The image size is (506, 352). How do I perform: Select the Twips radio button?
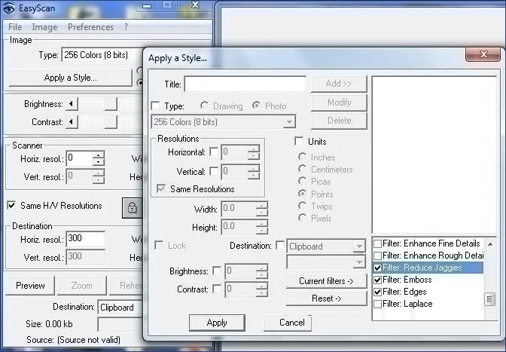302,206
